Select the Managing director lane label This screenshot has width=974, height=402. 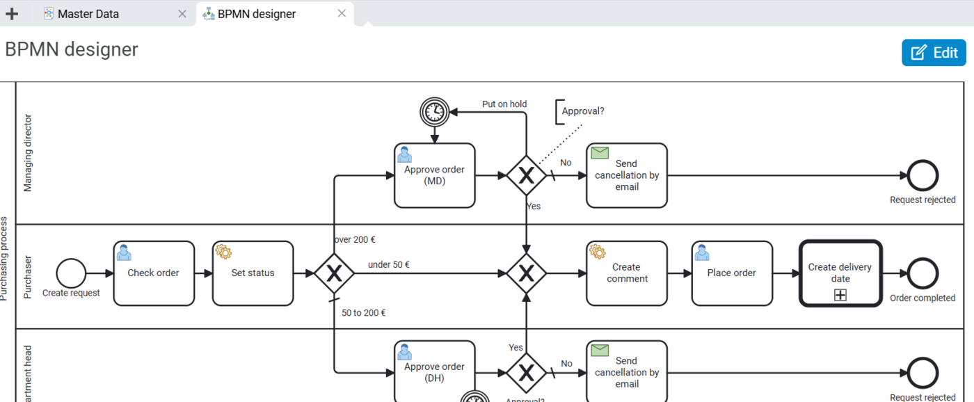pyautogui.click(x=28, y=153)
